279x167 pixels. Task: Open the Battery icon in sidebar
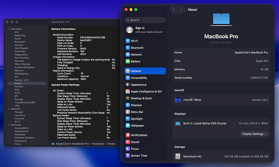pyautogui.click(x=128, y=62)
